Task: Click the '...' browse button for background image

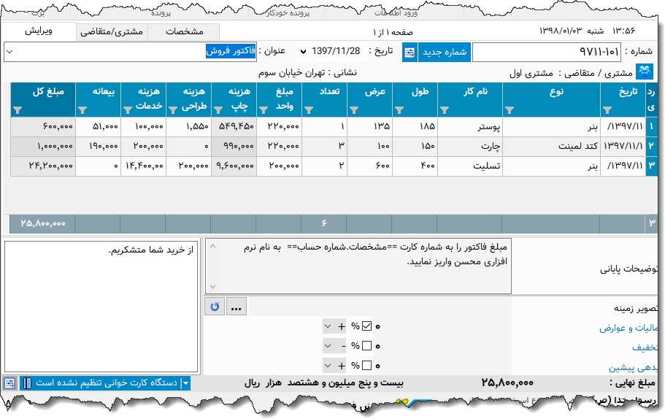Action: click(237, 307)
